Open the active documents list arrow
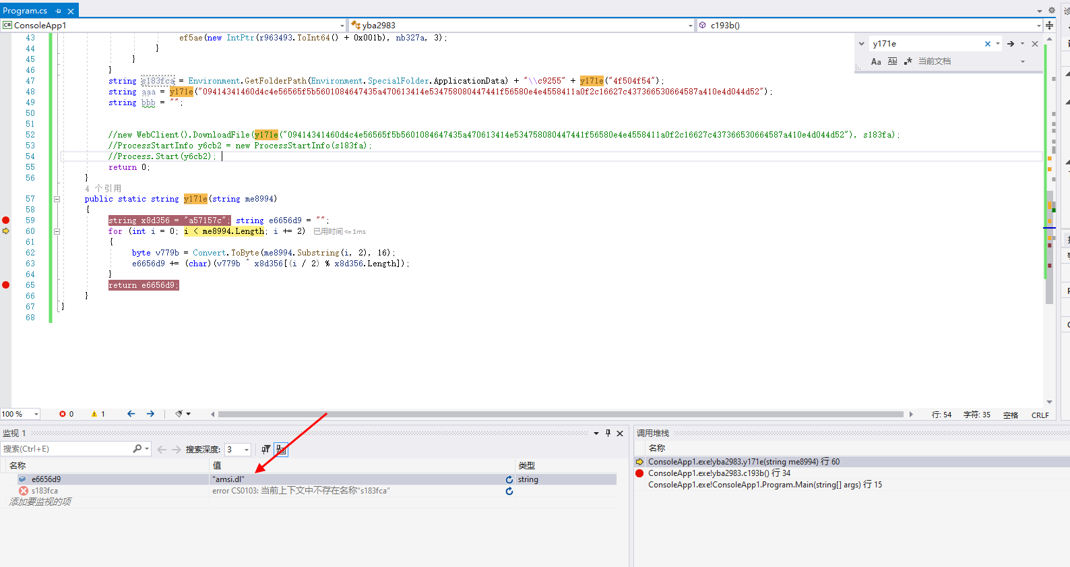This screenshot has width=1070, height=567. point(1040,11)
